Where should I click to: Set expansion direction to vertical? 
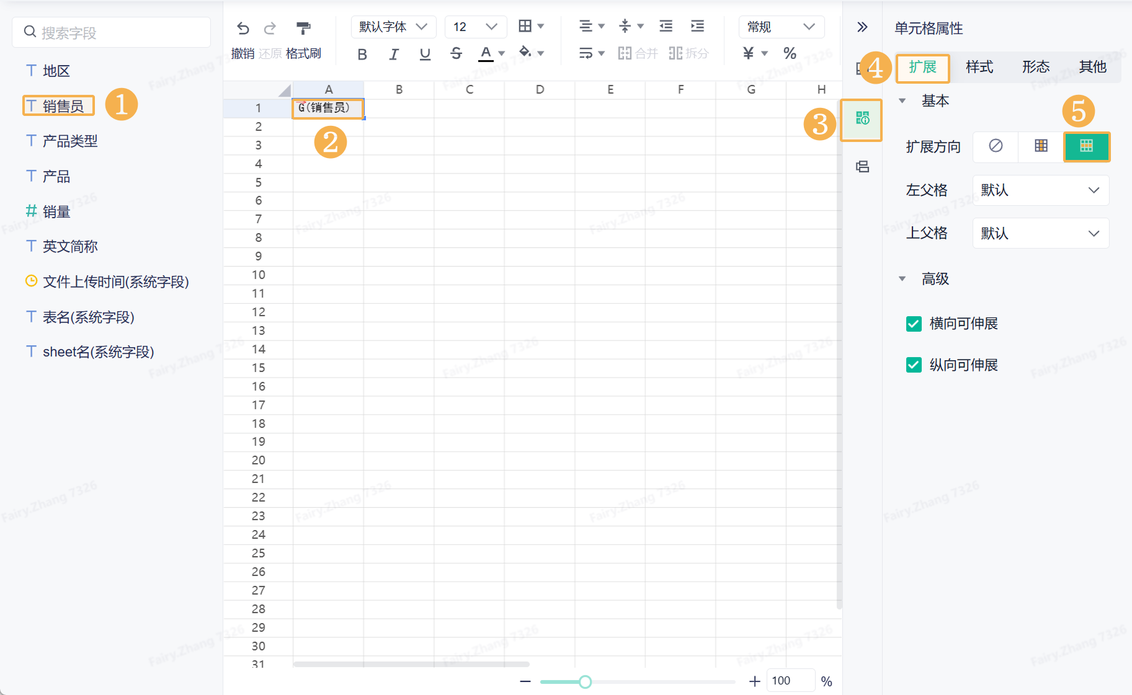coord(1041,146)
